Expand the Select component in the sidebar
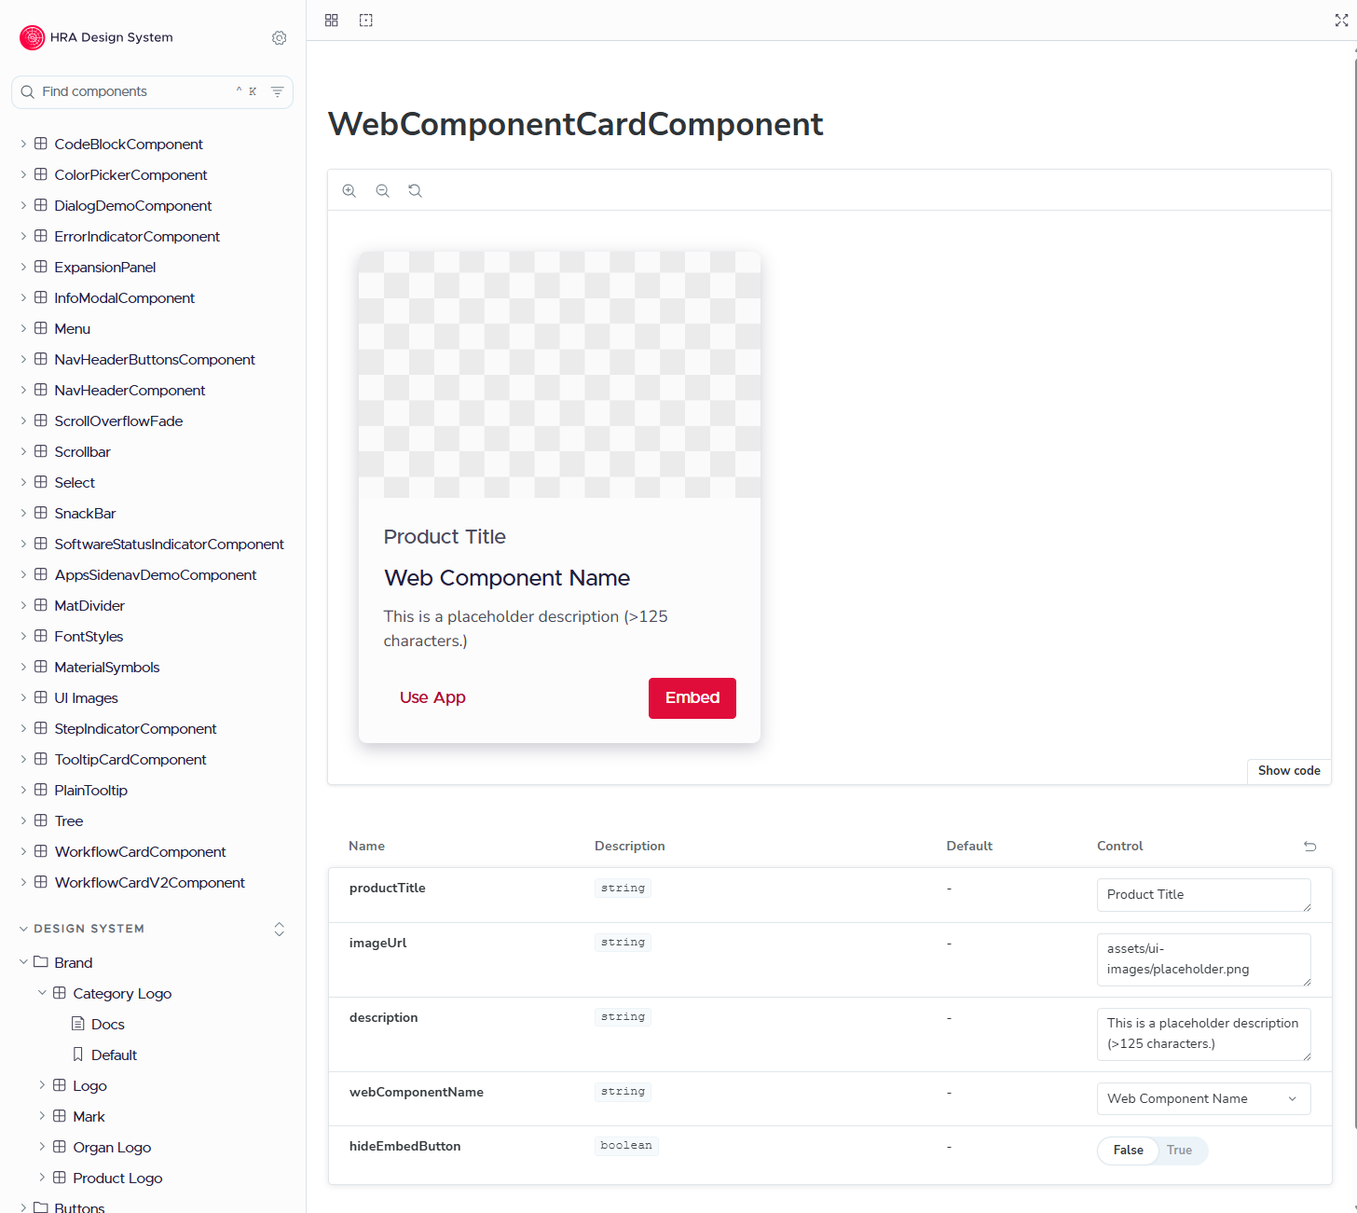Viewport: 1357px width, 1213px height. pos(22,482)
